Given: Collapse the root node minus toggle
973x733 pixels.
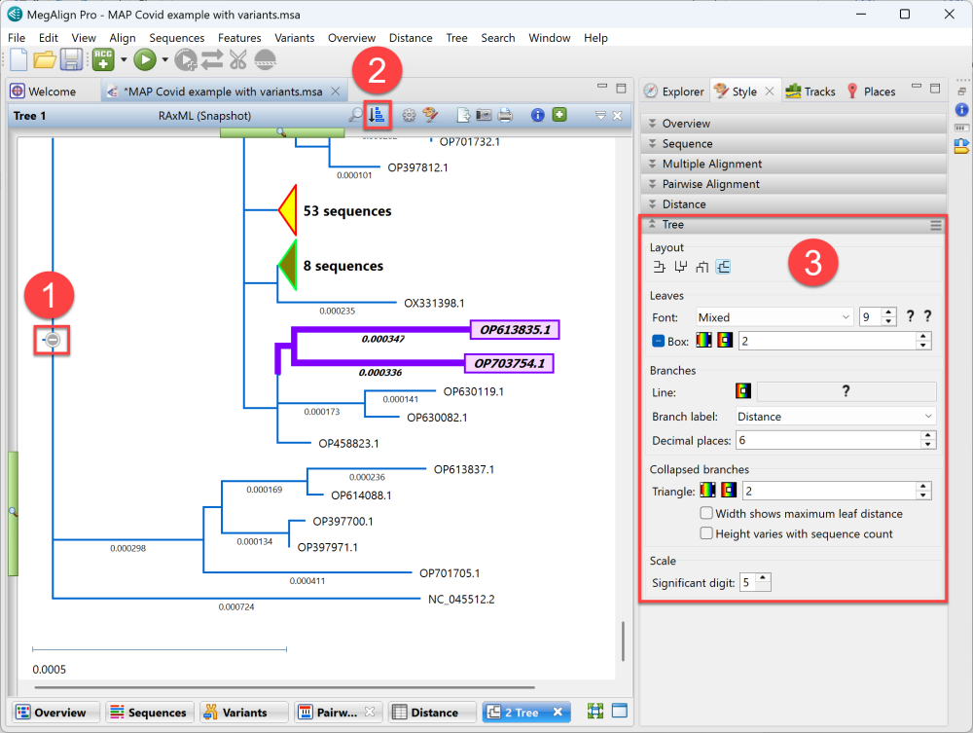Looking at the screenshot, I should (x=53, y=340).
